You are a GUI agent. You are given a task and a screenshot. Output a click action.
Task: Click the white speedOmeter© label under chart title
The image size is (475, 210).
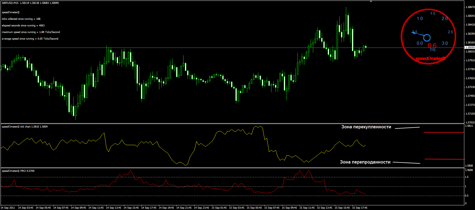(11, 12)
